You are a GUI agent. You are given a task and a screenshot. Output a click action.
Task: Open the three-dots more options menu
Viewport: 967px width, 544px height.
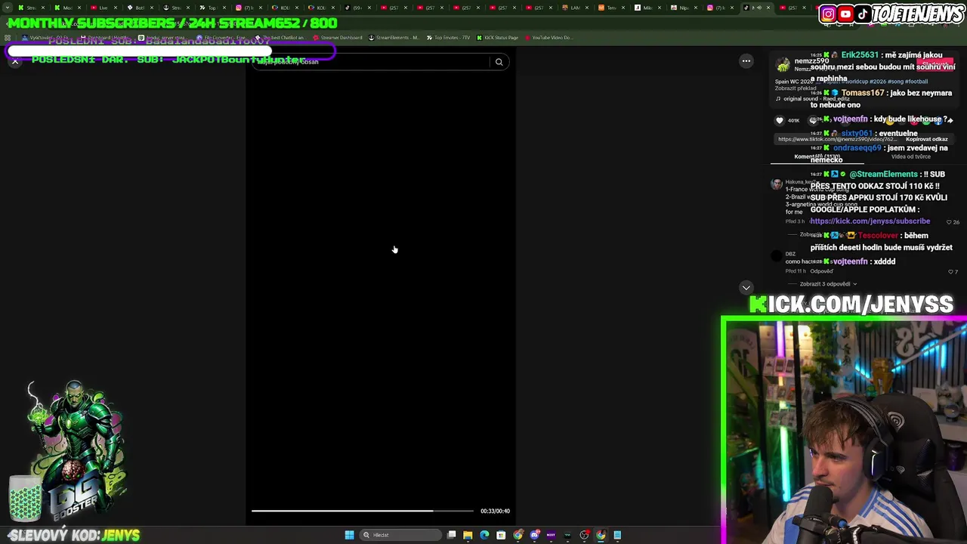tap(746, 61)
